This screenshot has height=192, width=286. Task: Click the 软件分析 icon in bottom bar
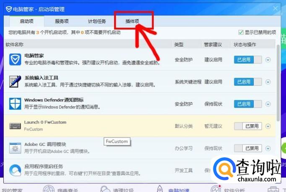[x=216, y=189]
